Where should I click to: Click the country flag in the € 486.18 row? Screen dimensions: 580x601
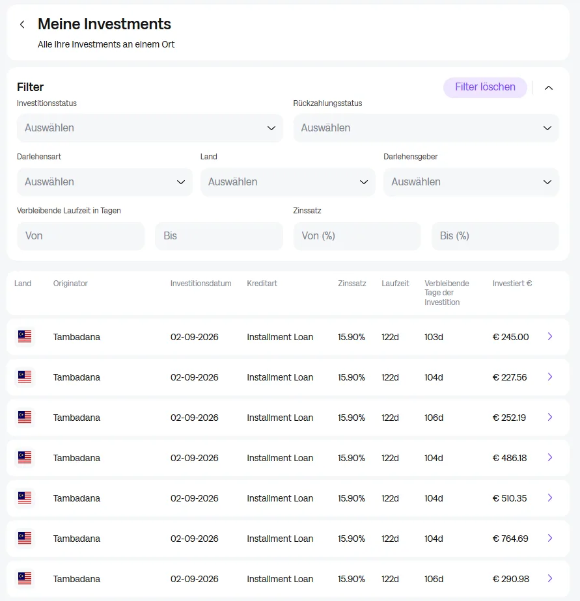point(25,457)
